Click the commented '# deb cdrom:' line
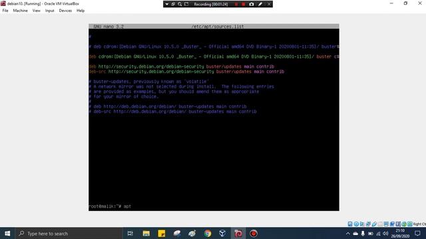The width and height of the screenshot is (426, 239). 214,46
